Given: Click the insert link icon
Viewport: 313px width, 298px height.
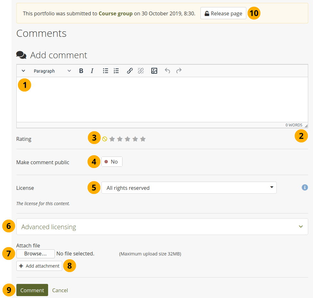Looking at the screenshot, I should pyautogui.click(x=130, y=71).
